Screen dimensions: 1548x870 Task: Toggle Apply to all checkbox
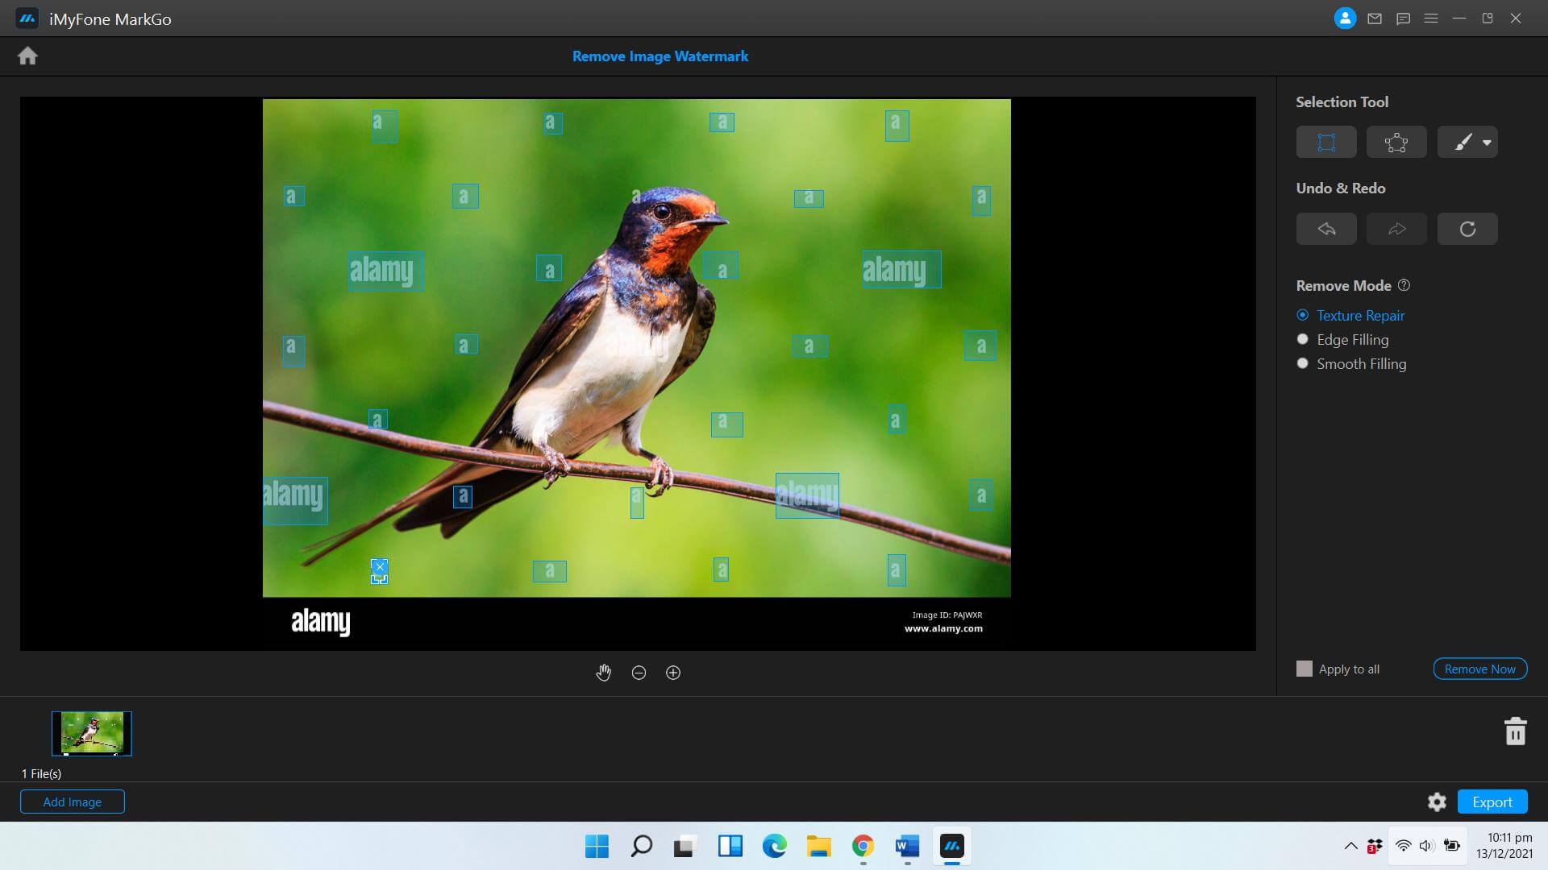point(1304,668)
